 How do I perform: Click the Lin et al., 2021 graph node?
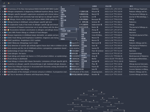[101, 92]
